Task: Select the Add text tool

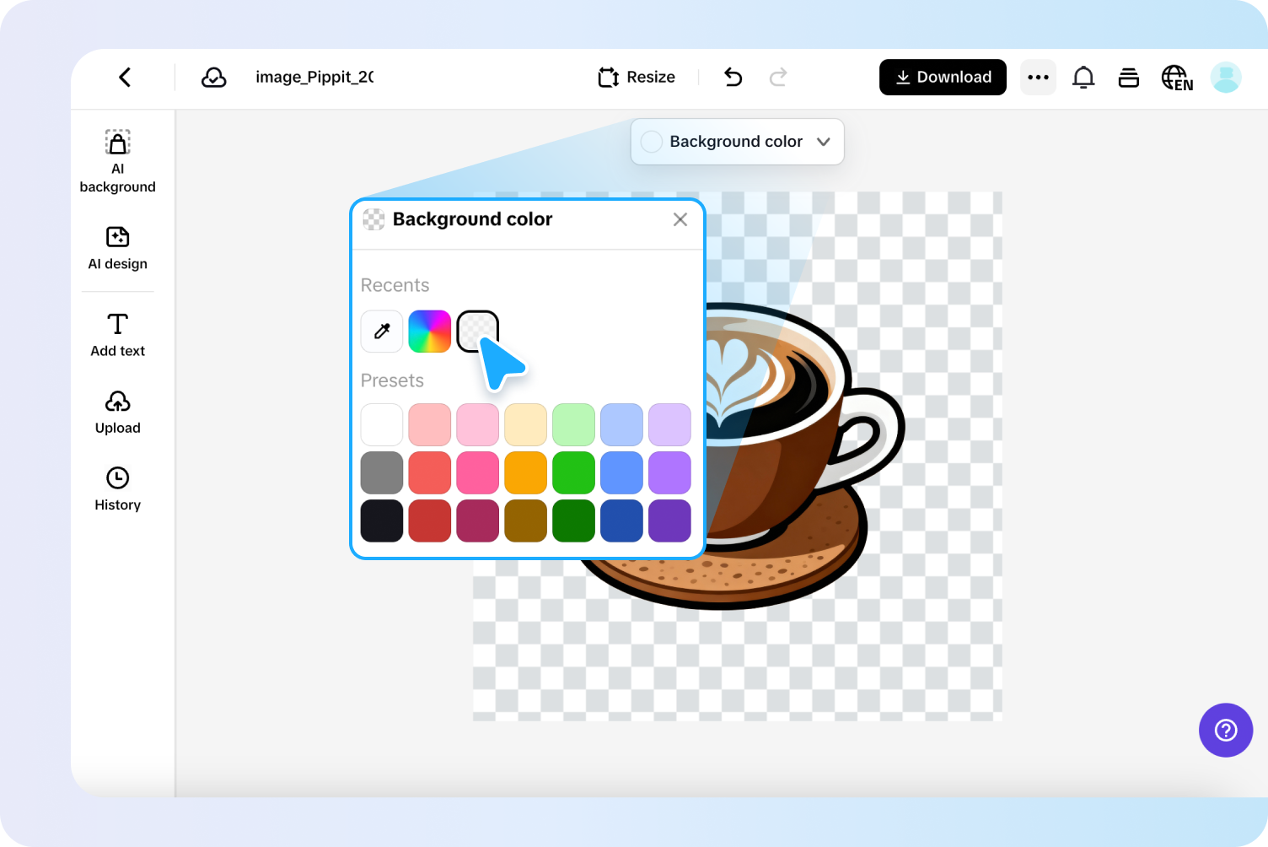Action: pos(117,333)
